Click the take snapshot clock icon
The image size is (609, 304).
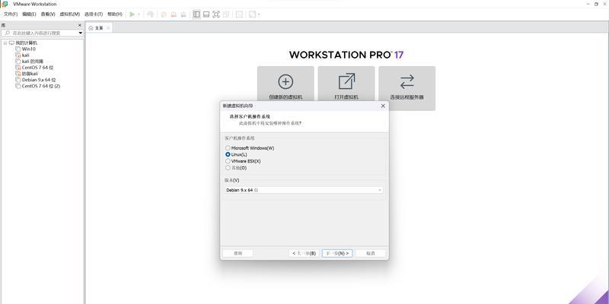[164, 14]
